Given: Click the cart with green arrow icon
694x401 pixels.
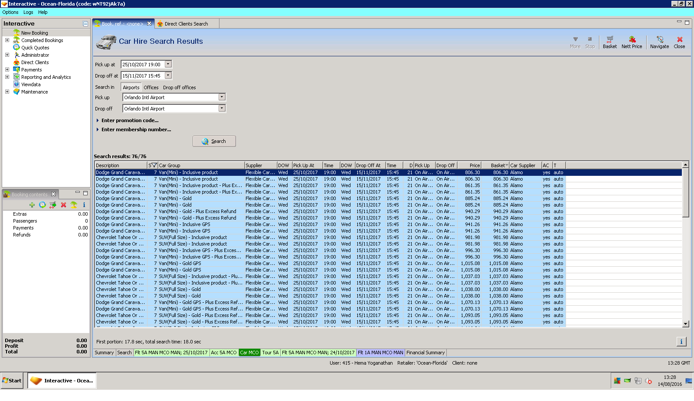Looking at the screenshot, I should tap(52, 205).
